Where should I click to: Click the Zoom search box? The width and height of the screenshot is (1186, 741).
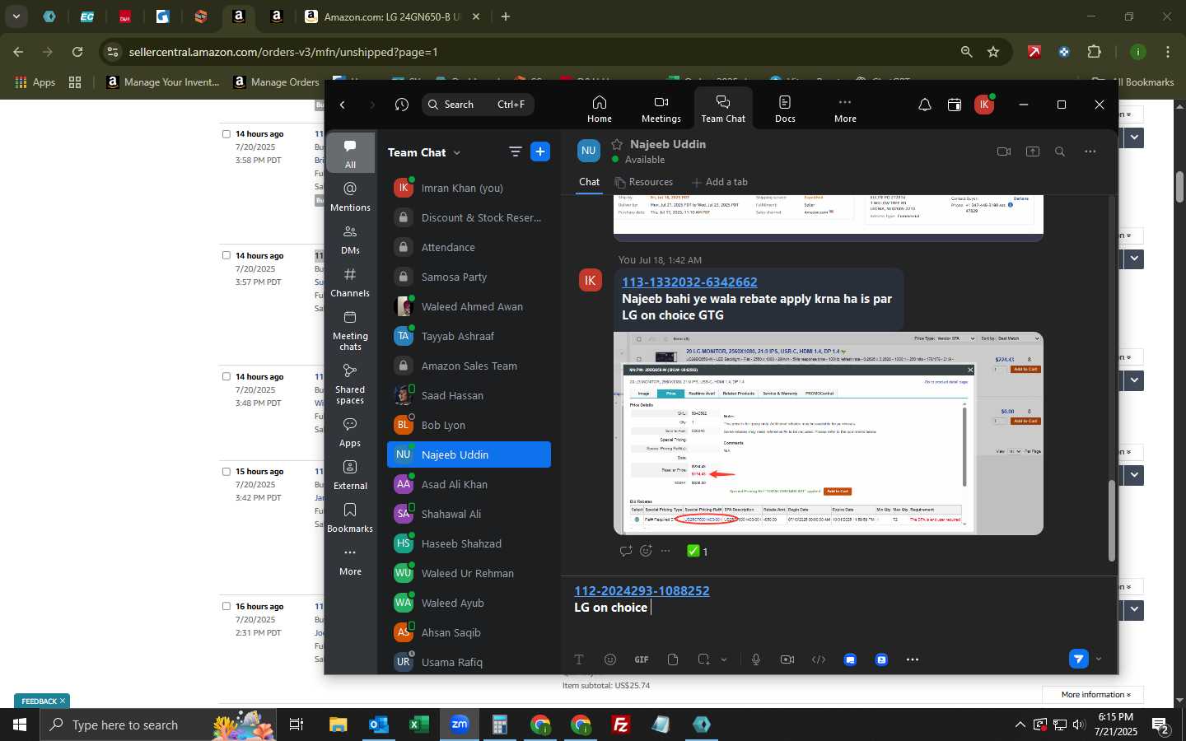click(478, 105)
